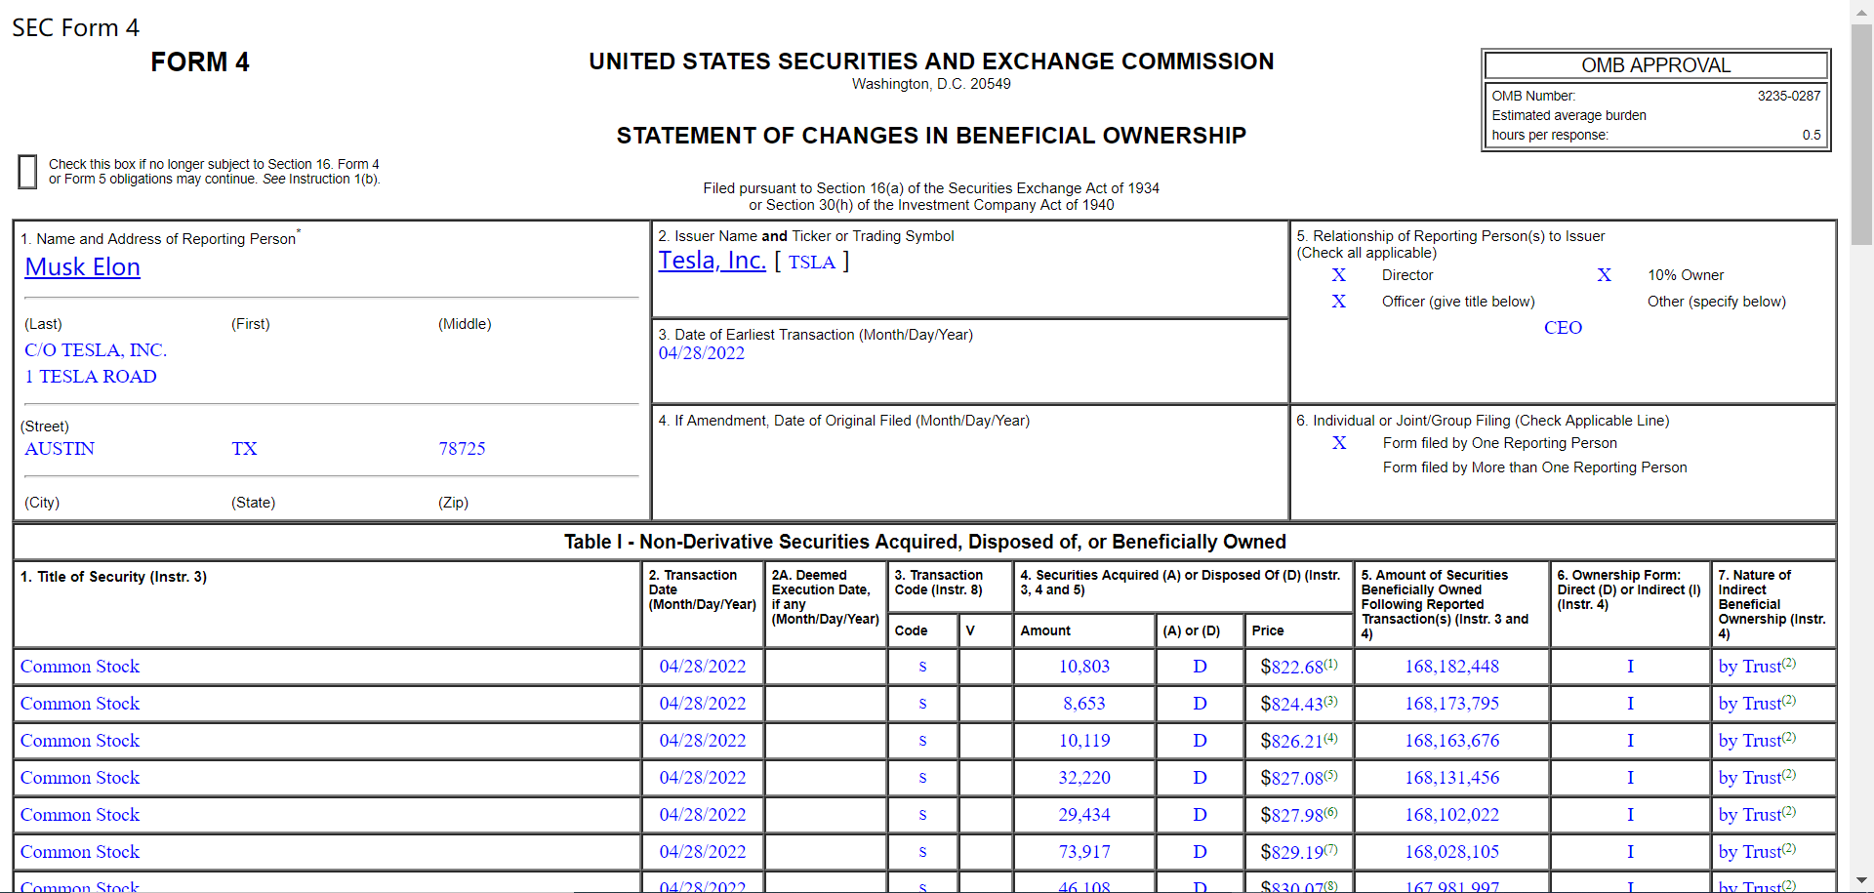Click the 168,102,022 owned amount
Viewport: 1874px width, 893px height.
tap(1451, 815)
